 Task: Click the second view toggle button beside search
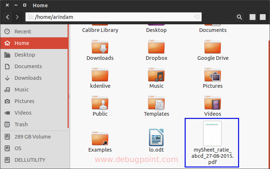[263, 17]
